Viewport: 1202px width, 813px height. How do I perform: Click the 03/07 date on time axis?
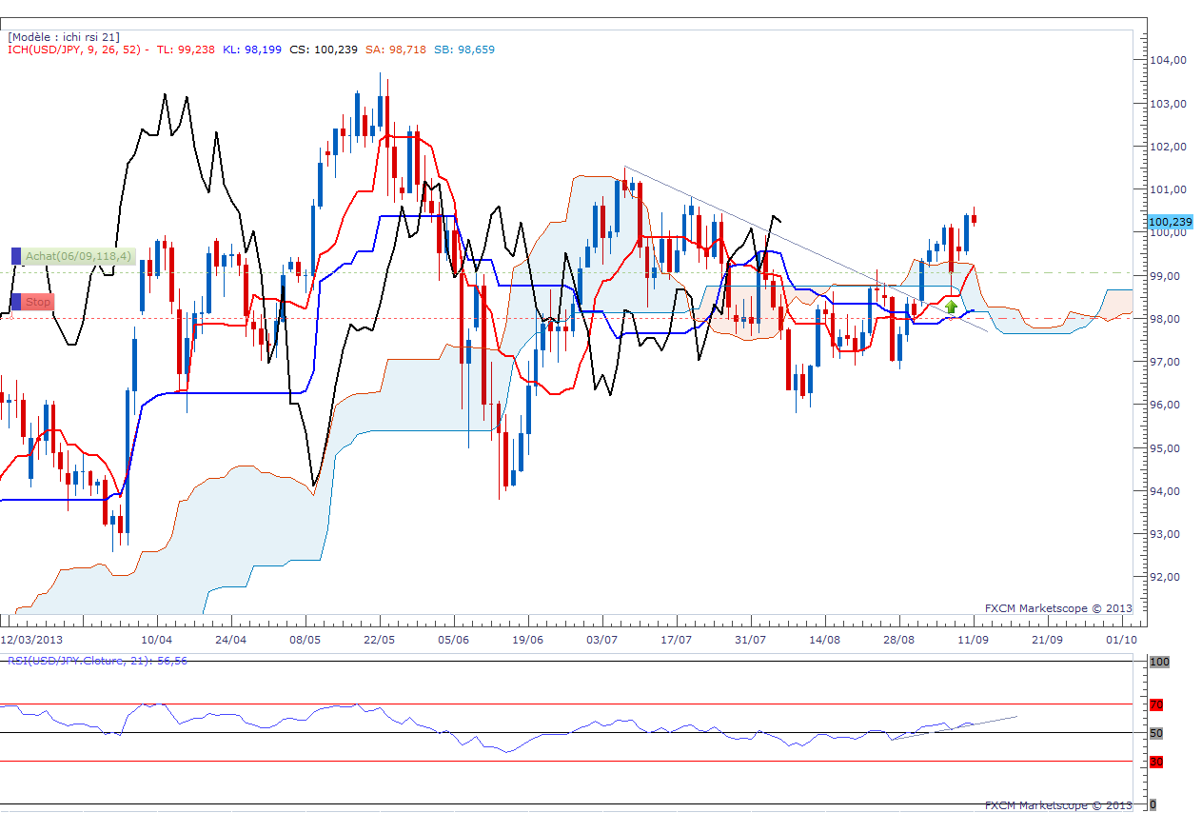point(601,640)
